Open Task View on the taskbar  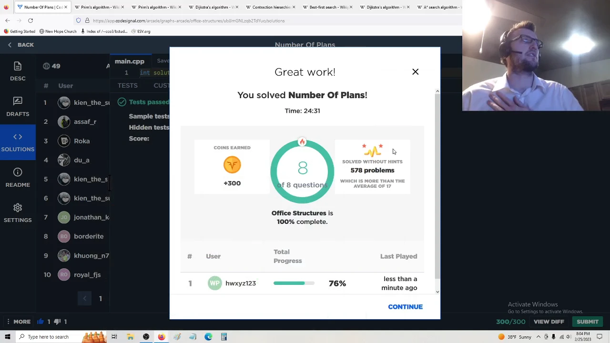(114, 337)
